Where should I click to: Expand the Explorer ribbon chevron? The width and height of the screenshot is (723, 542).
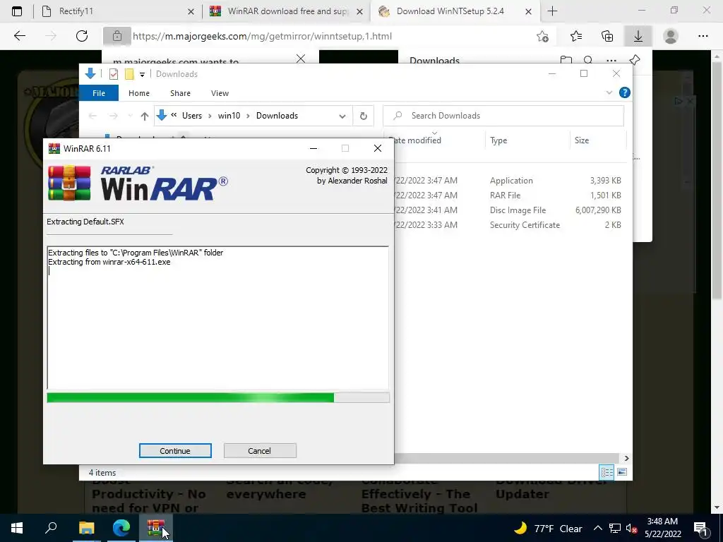pyautogui.click(x=609, y=92)
